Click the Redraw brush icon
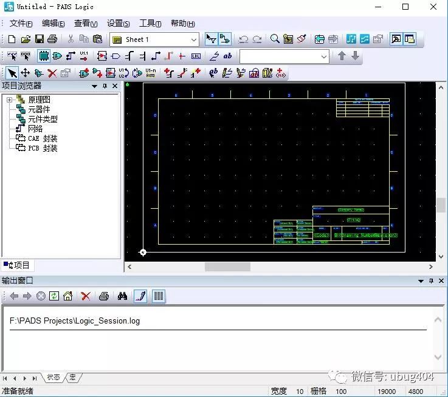 (302, 39)
